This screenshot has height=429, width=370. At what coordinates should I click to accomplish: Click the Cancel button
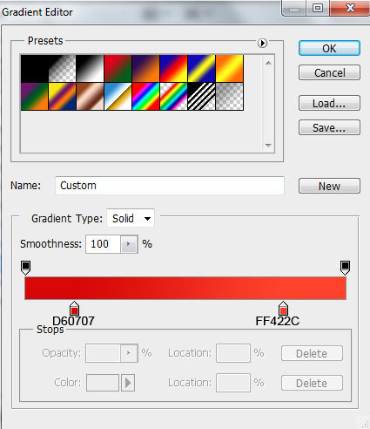tap(329, 72)
